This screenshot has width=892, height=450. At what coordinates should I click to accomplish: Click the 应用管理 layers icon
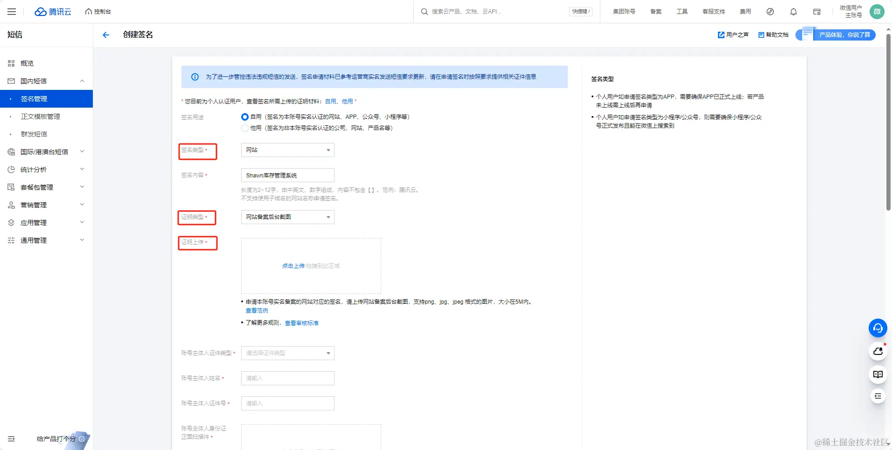(11, 223)
